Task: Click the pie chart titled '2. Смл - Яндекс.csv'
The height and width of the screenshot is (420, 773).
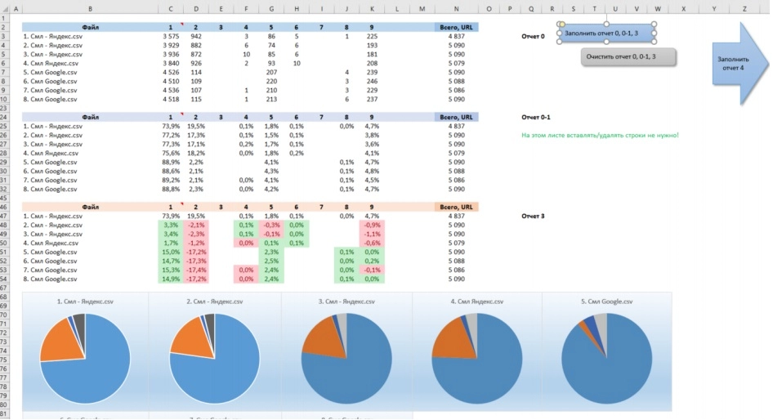Action: tap(214, 359)
